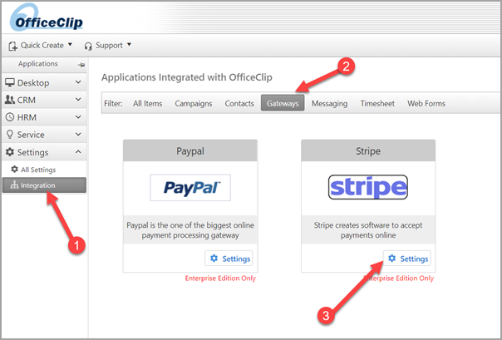Image resolution: width=502 pixels, height=340 pixels.
Task: Open the Support dropdown arrow
Action: tap(129, 45)
